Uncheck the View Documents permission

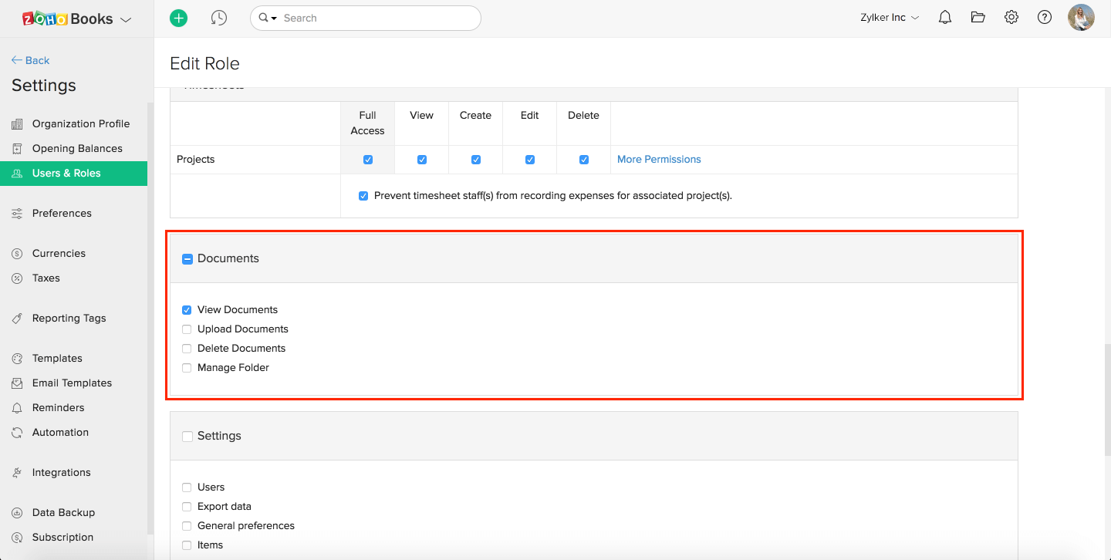(x=187, y=310)
